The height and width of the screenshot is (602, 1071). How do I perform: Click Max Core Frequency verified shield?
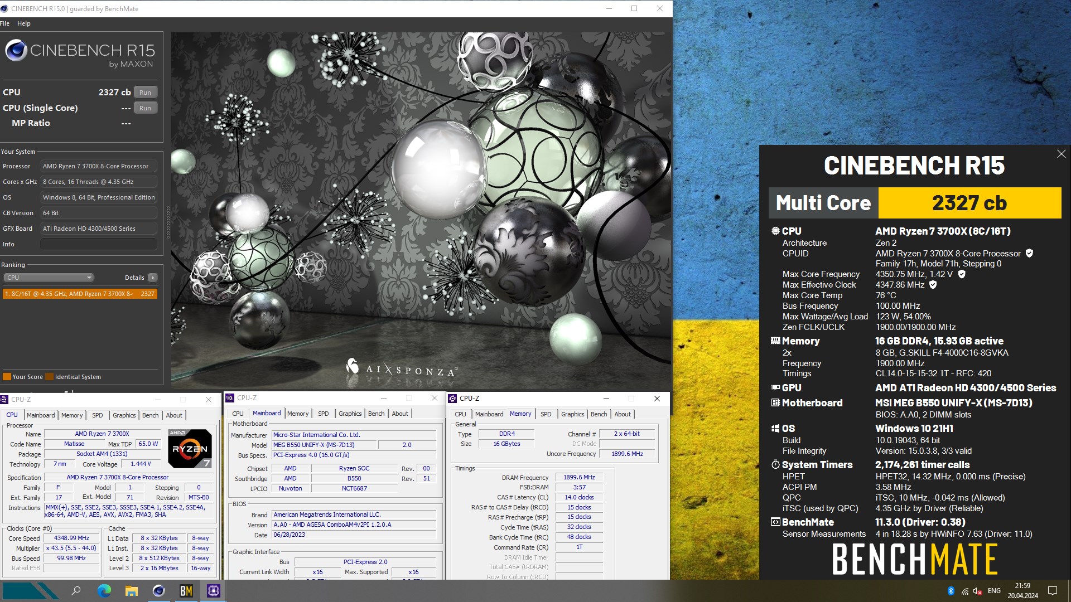(962, 274)
